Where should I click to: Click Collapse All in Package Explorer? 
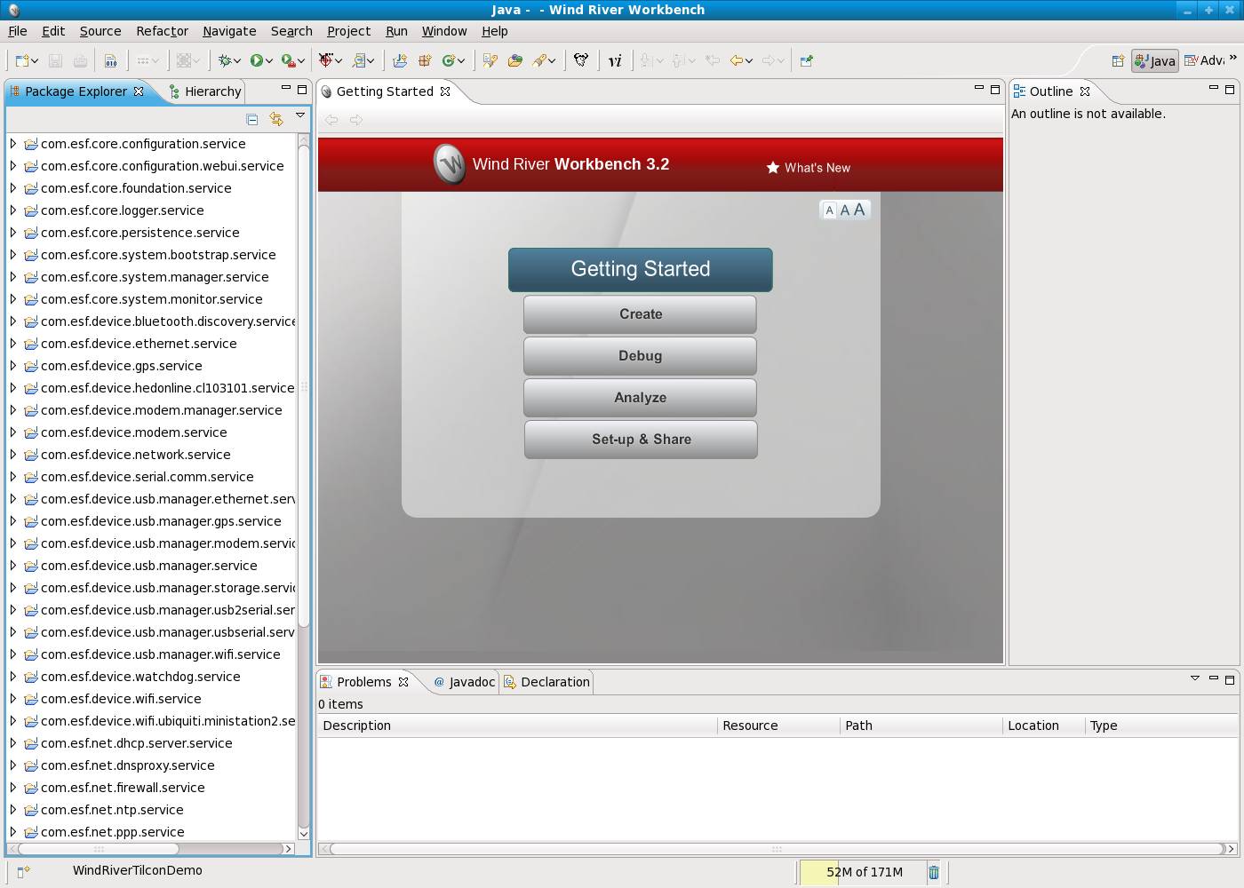point(251,118)
